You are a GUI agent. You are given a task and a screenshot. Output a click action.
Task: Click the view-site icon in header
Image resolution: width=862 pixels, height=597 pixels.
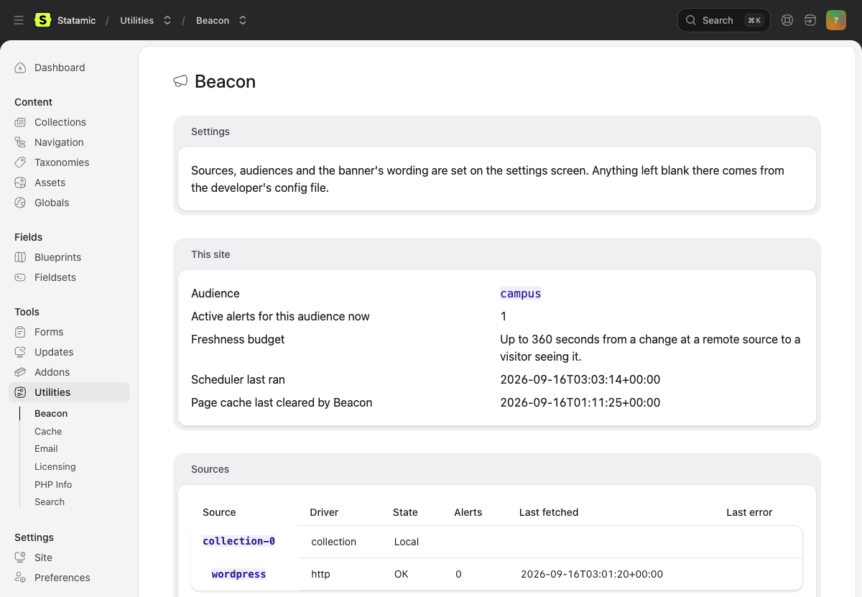tap(810, 20)
